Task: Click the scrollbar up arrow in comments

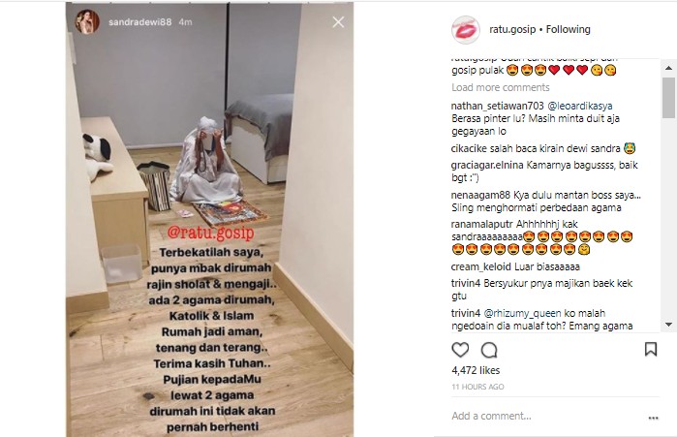Action: [x=668, y=68]
